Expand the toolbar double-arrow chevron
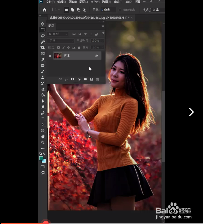This screenshot has width=203, height=224. coord(40,16)
